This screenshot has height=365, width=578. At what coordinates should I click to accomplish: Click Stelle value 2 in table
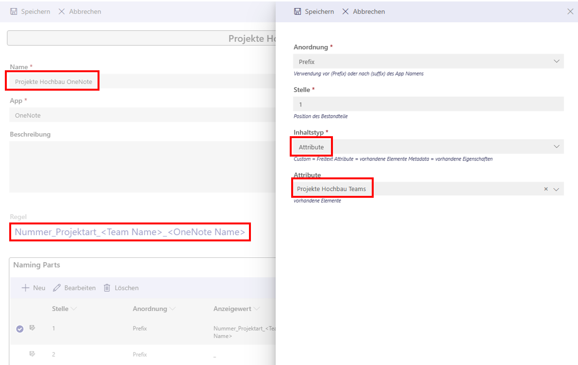point(53,354)
